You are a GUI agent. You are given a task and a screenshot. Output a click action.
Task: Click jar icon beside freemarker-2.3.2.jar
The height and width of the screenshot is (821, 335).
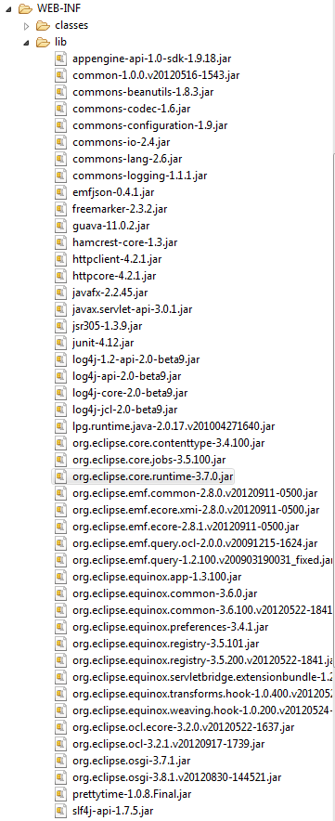pyautogui.click(x=60, y=209)
